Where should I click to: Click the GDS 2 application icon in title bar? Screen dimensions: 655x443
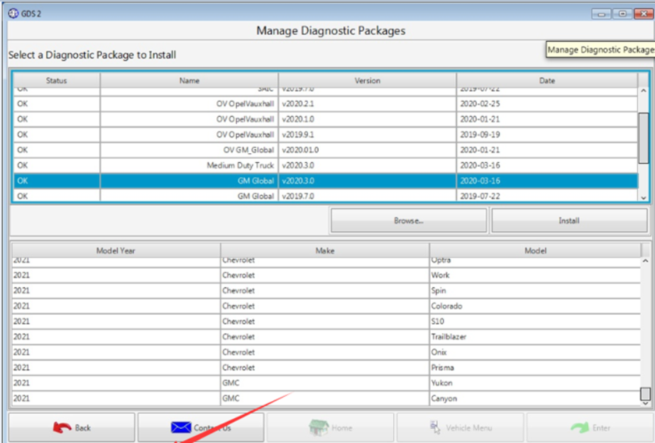tap(13, 13)
